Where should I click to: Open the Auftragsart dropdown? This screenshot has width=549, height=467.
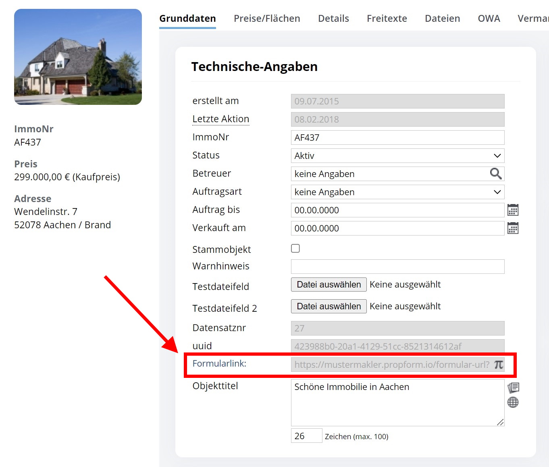pos(397,192)
